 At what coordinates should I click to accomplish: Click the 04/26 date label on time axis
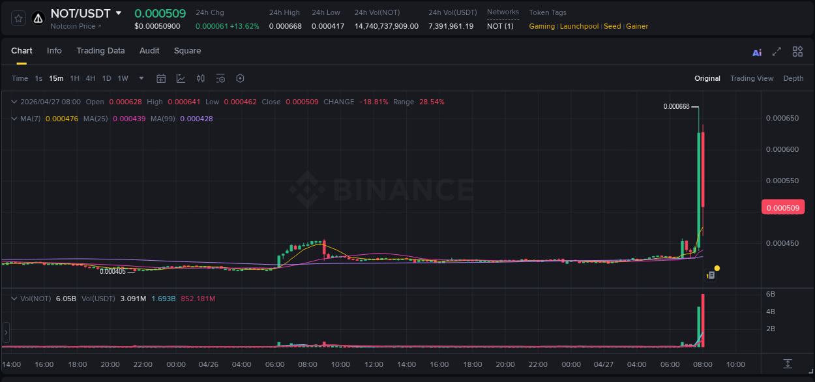point(209,364)
